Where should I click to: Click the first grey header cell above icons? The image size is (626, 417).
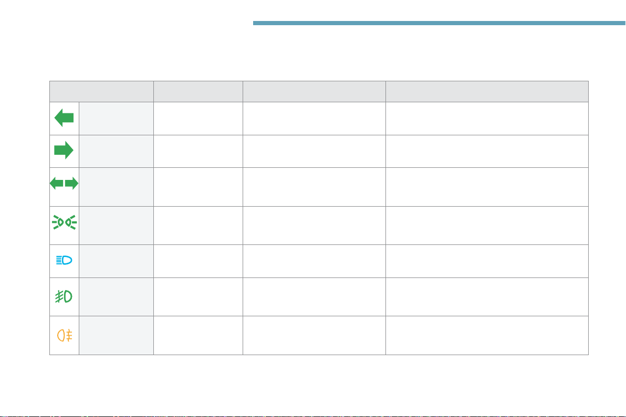pos(101,91)
